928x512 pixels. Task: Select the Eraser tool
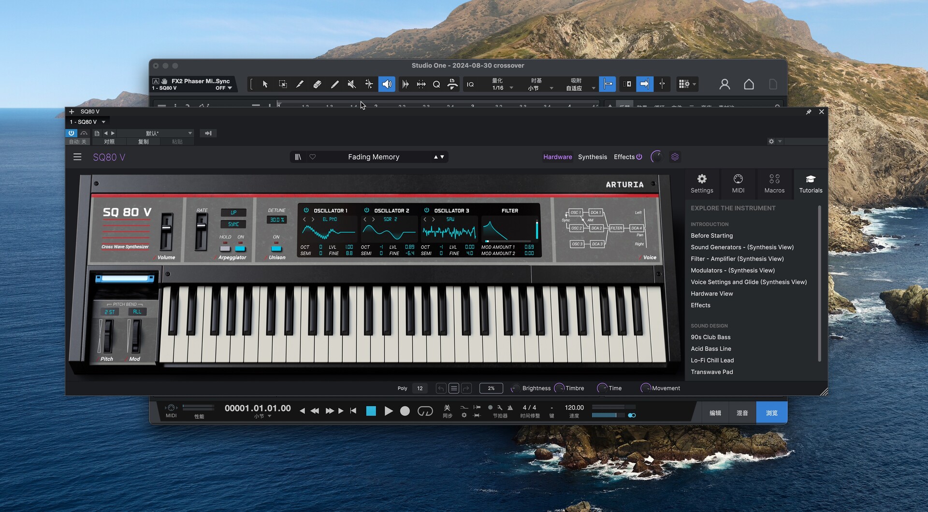(x=317, y=84)
